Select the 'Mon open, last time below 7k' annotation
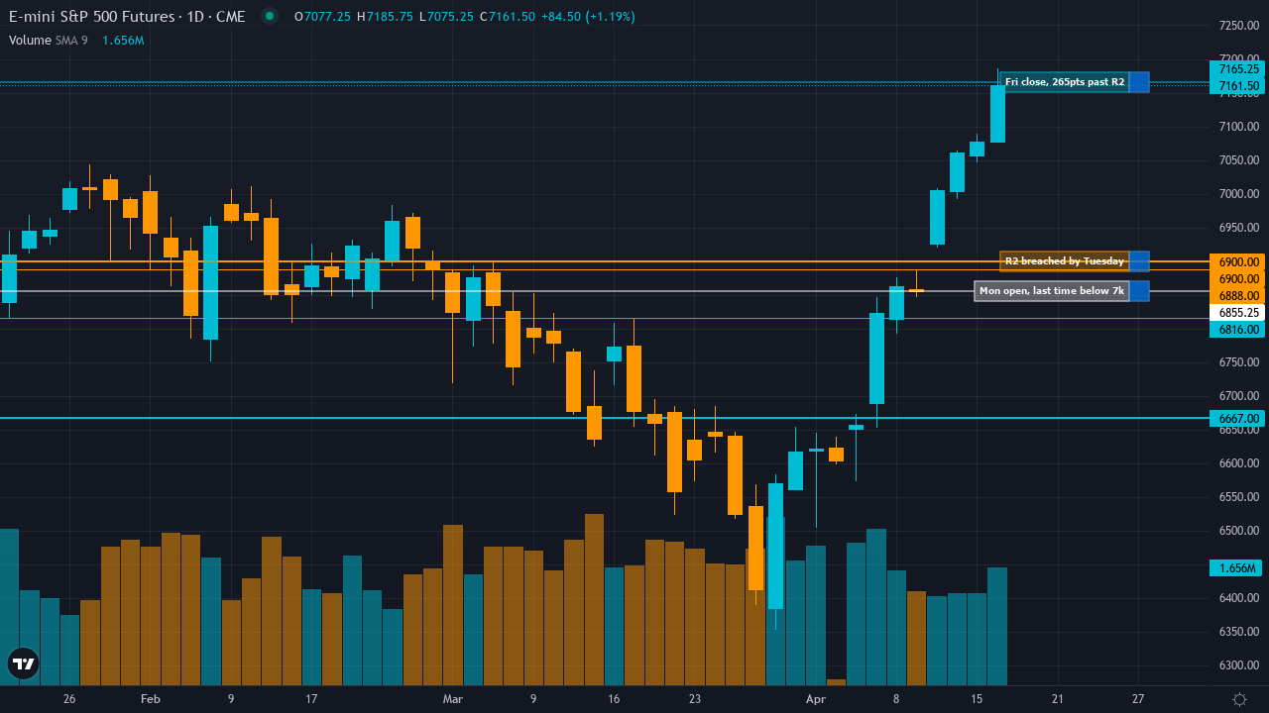Viewport: 1269px width, 713px height. (1052, 291)
